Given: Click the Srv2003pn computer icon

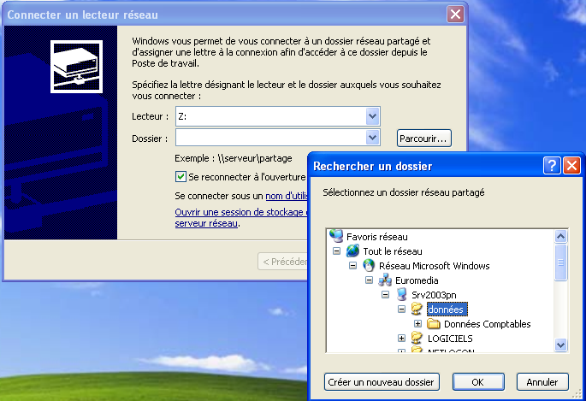Looking at the screenshot, I should (402, 295).
